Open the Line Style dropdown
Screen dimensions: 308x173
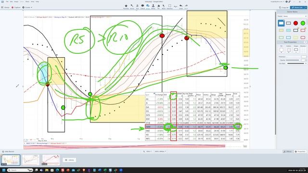[296, 63]
